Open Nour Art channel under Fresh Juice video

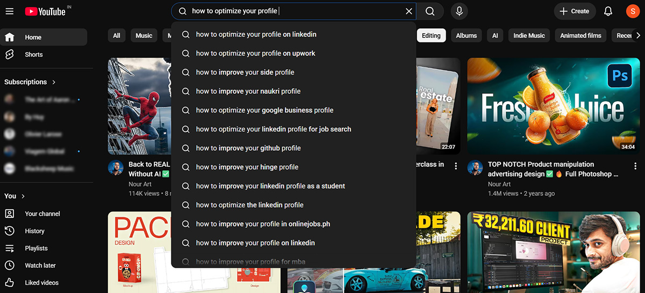499,184
